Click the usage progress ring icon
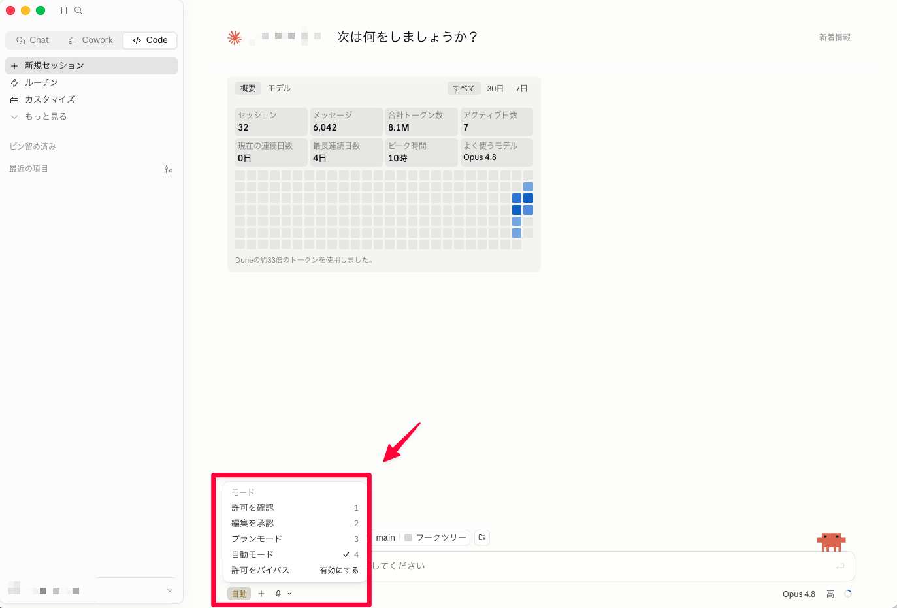Image resolution: width=897 pixels, height=608 pixels. point(848,594)
